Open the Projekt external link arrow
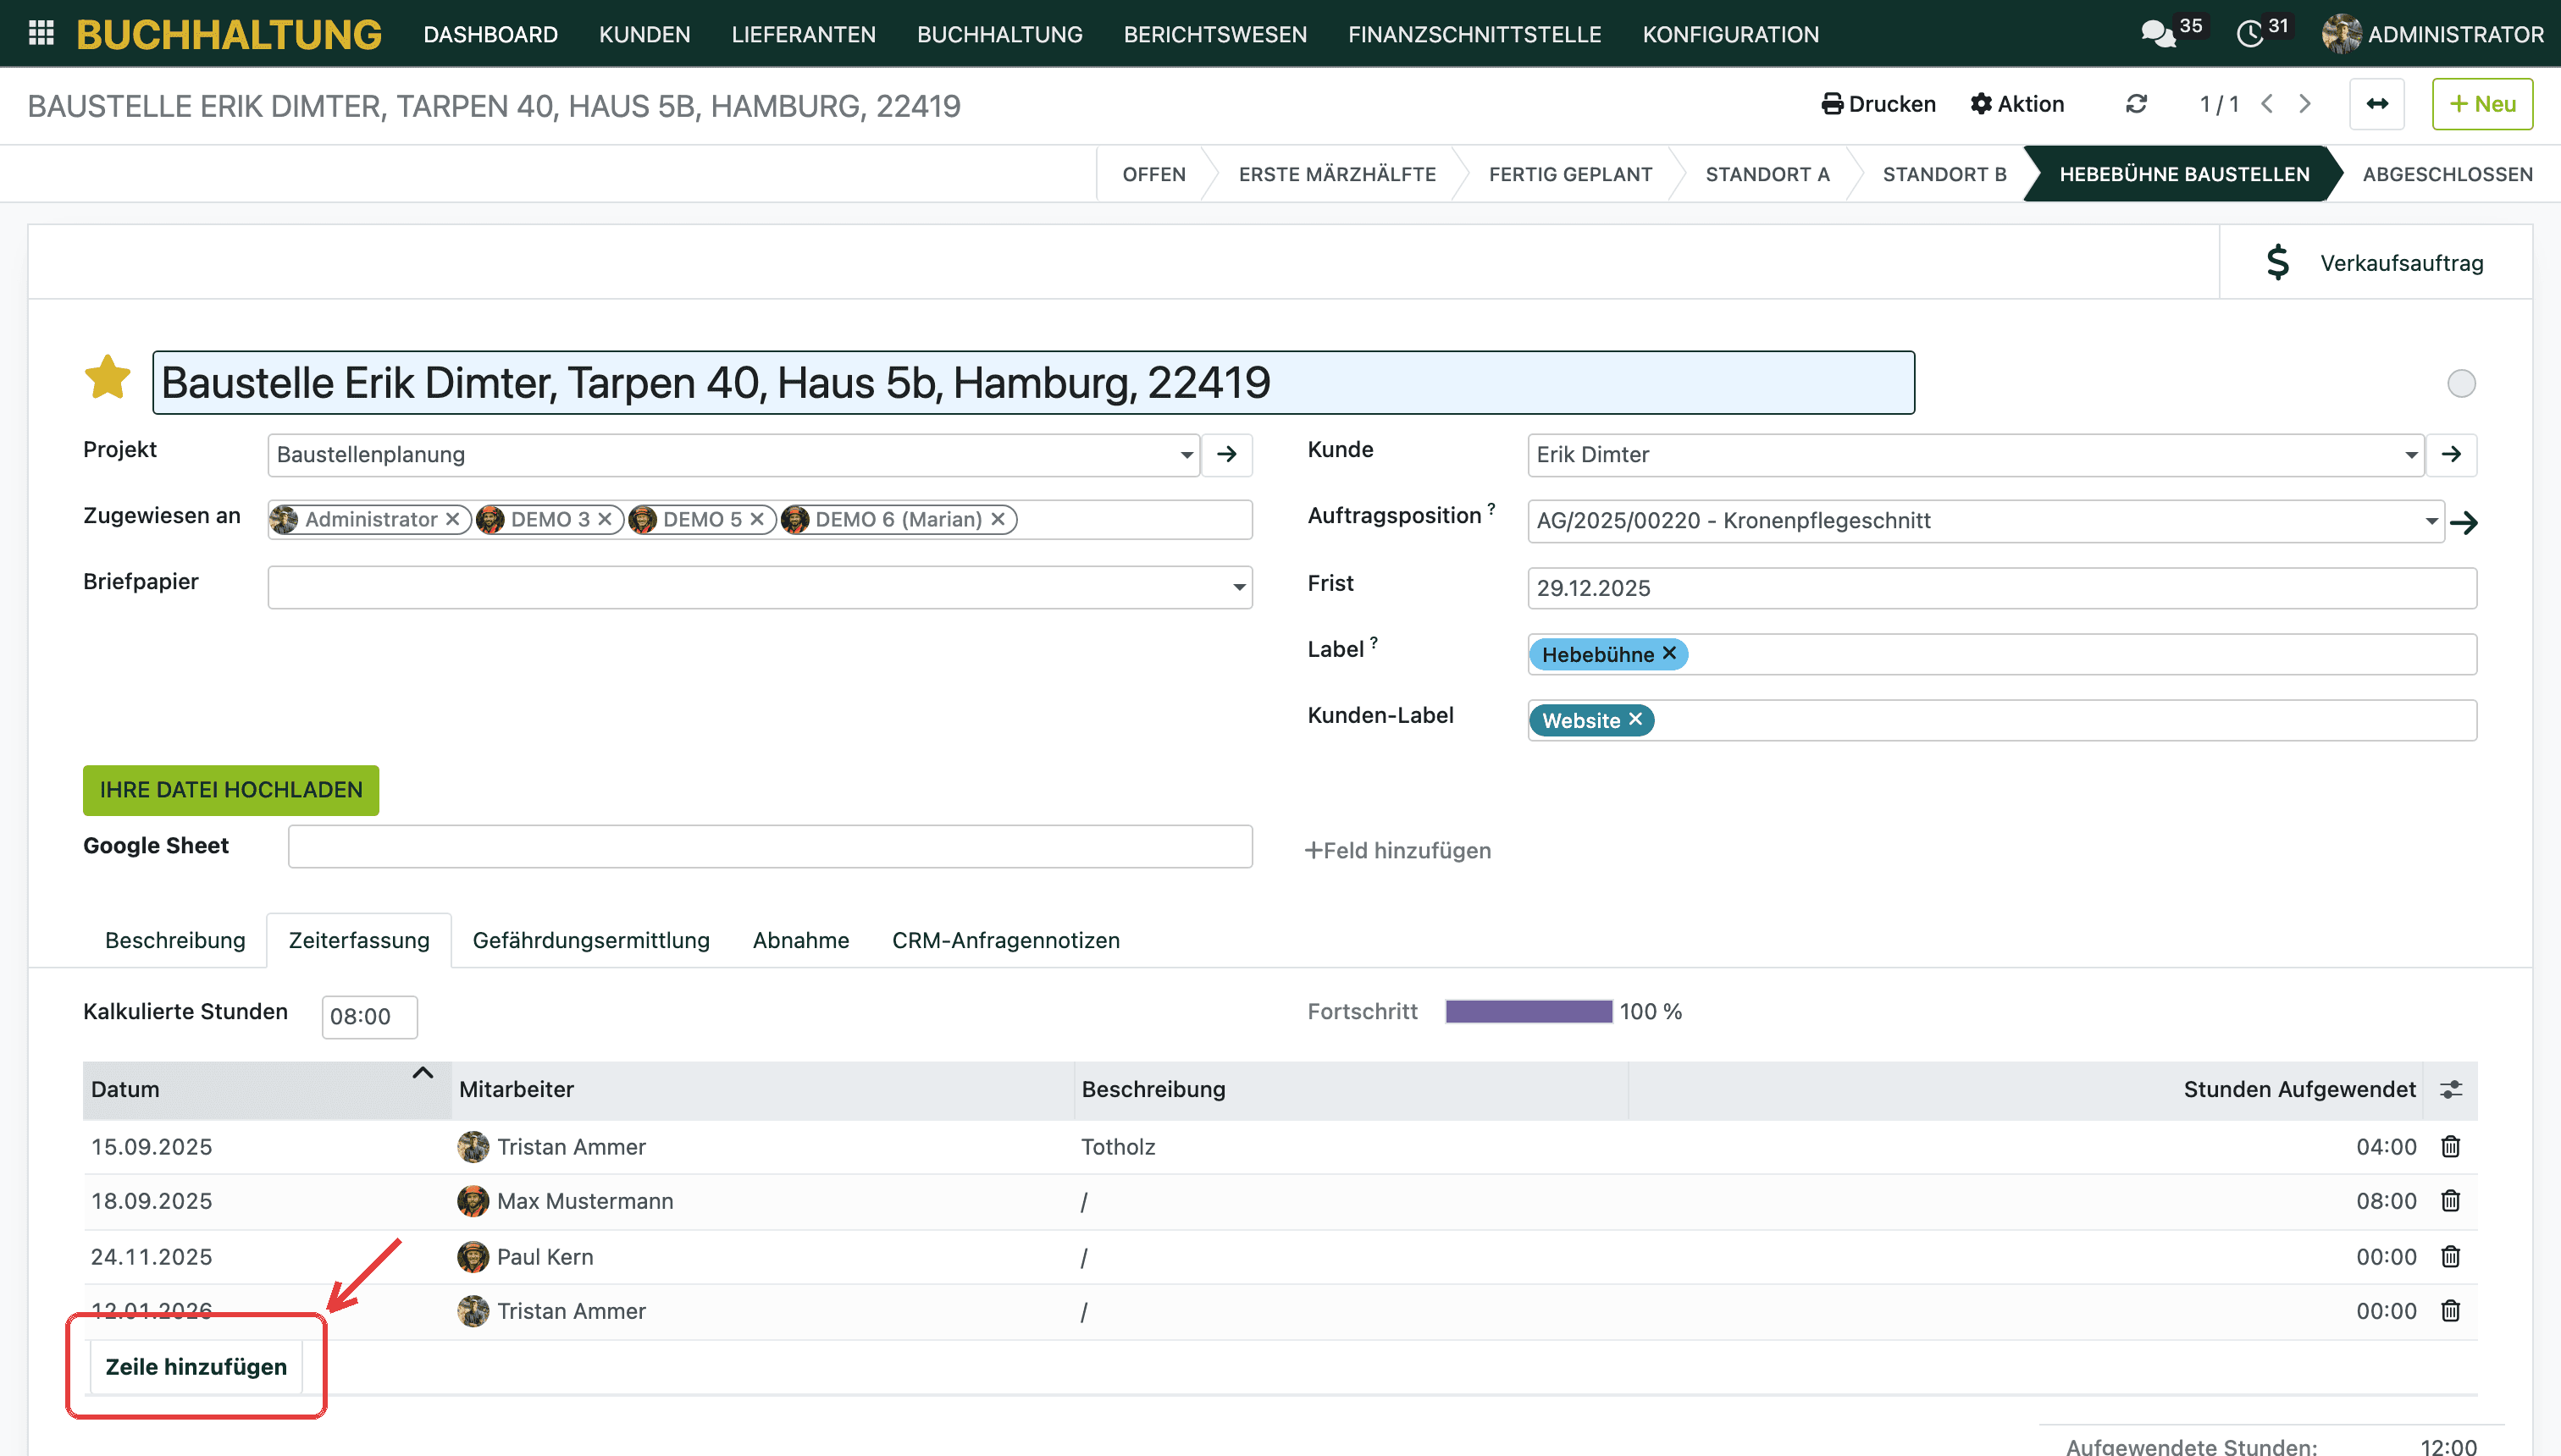Image resolution: width=2561 pixels, height=1456 pixels. point(1226,454)
